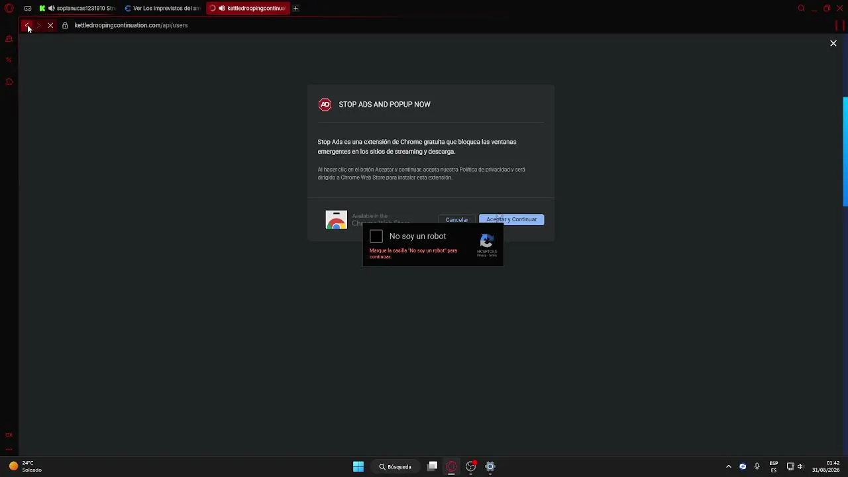Click the reCAPTCHA logo
Image resolution: width=848 pixels, height=477 pixels.
487,241
